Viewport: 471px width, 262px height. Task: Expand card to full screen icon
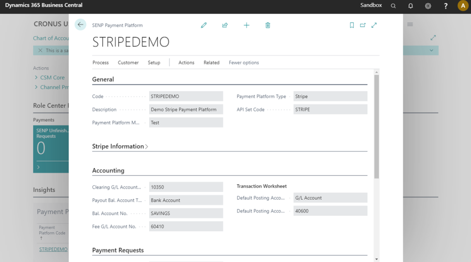pos(374,25)
